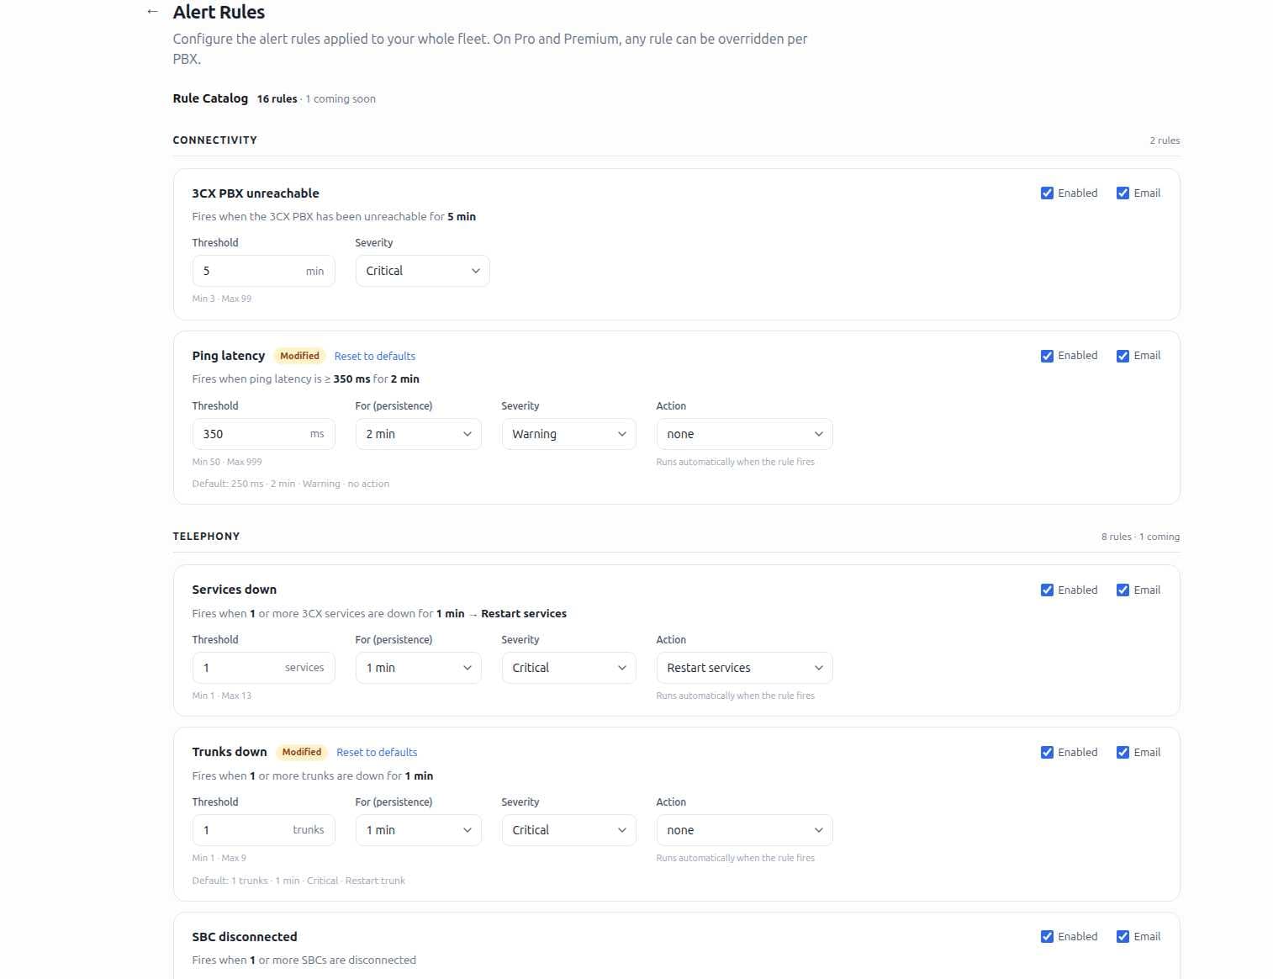1273x979 pixels.
Task: Click Reset to defaults for Trunks down
Action: click(377, 753)
